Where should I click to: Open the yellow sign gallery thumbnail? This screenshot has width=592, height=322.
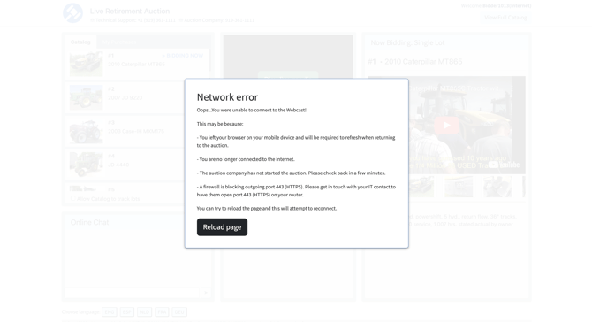pos(459,187)
